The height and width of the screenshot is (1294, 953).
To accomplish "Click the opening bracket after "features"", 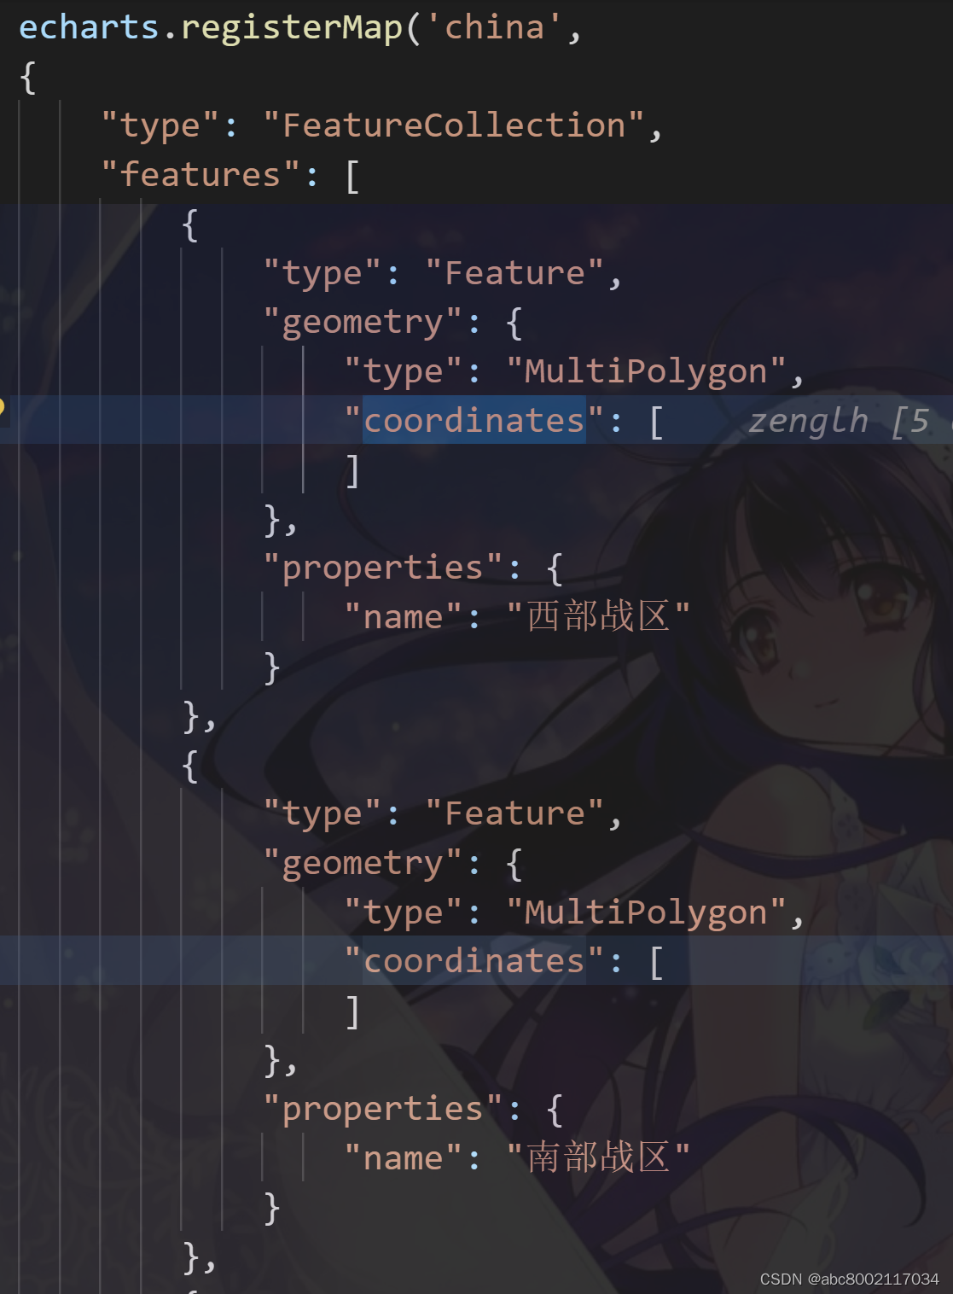I will [x=352, y=176].
